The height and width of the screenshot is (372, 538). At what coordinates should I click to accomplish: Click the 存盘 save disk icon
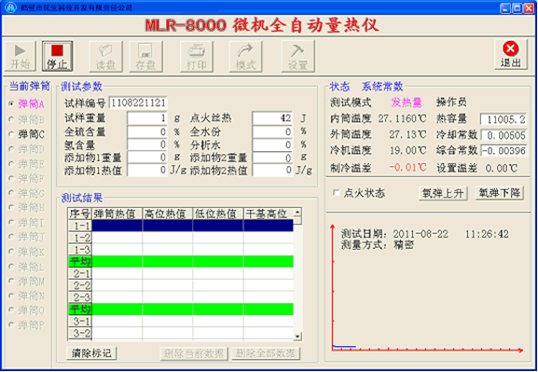tap(145, 56)
